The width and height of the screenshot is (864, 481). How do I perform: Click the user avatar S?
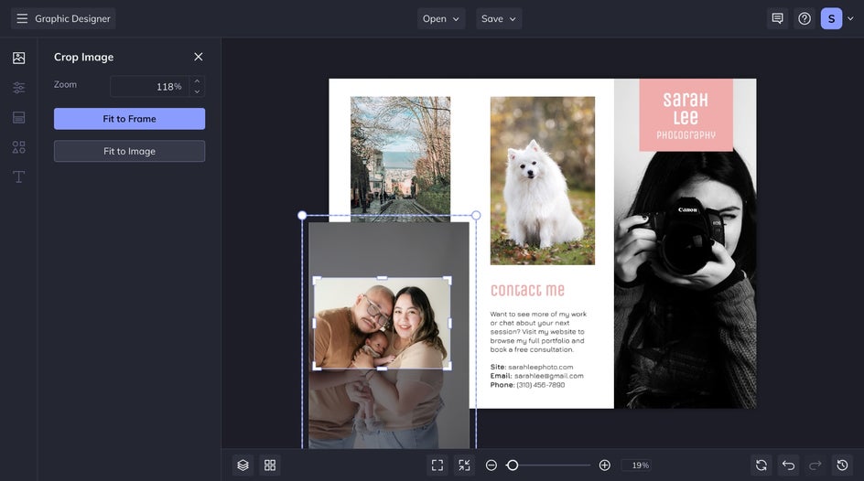(831, 18)
